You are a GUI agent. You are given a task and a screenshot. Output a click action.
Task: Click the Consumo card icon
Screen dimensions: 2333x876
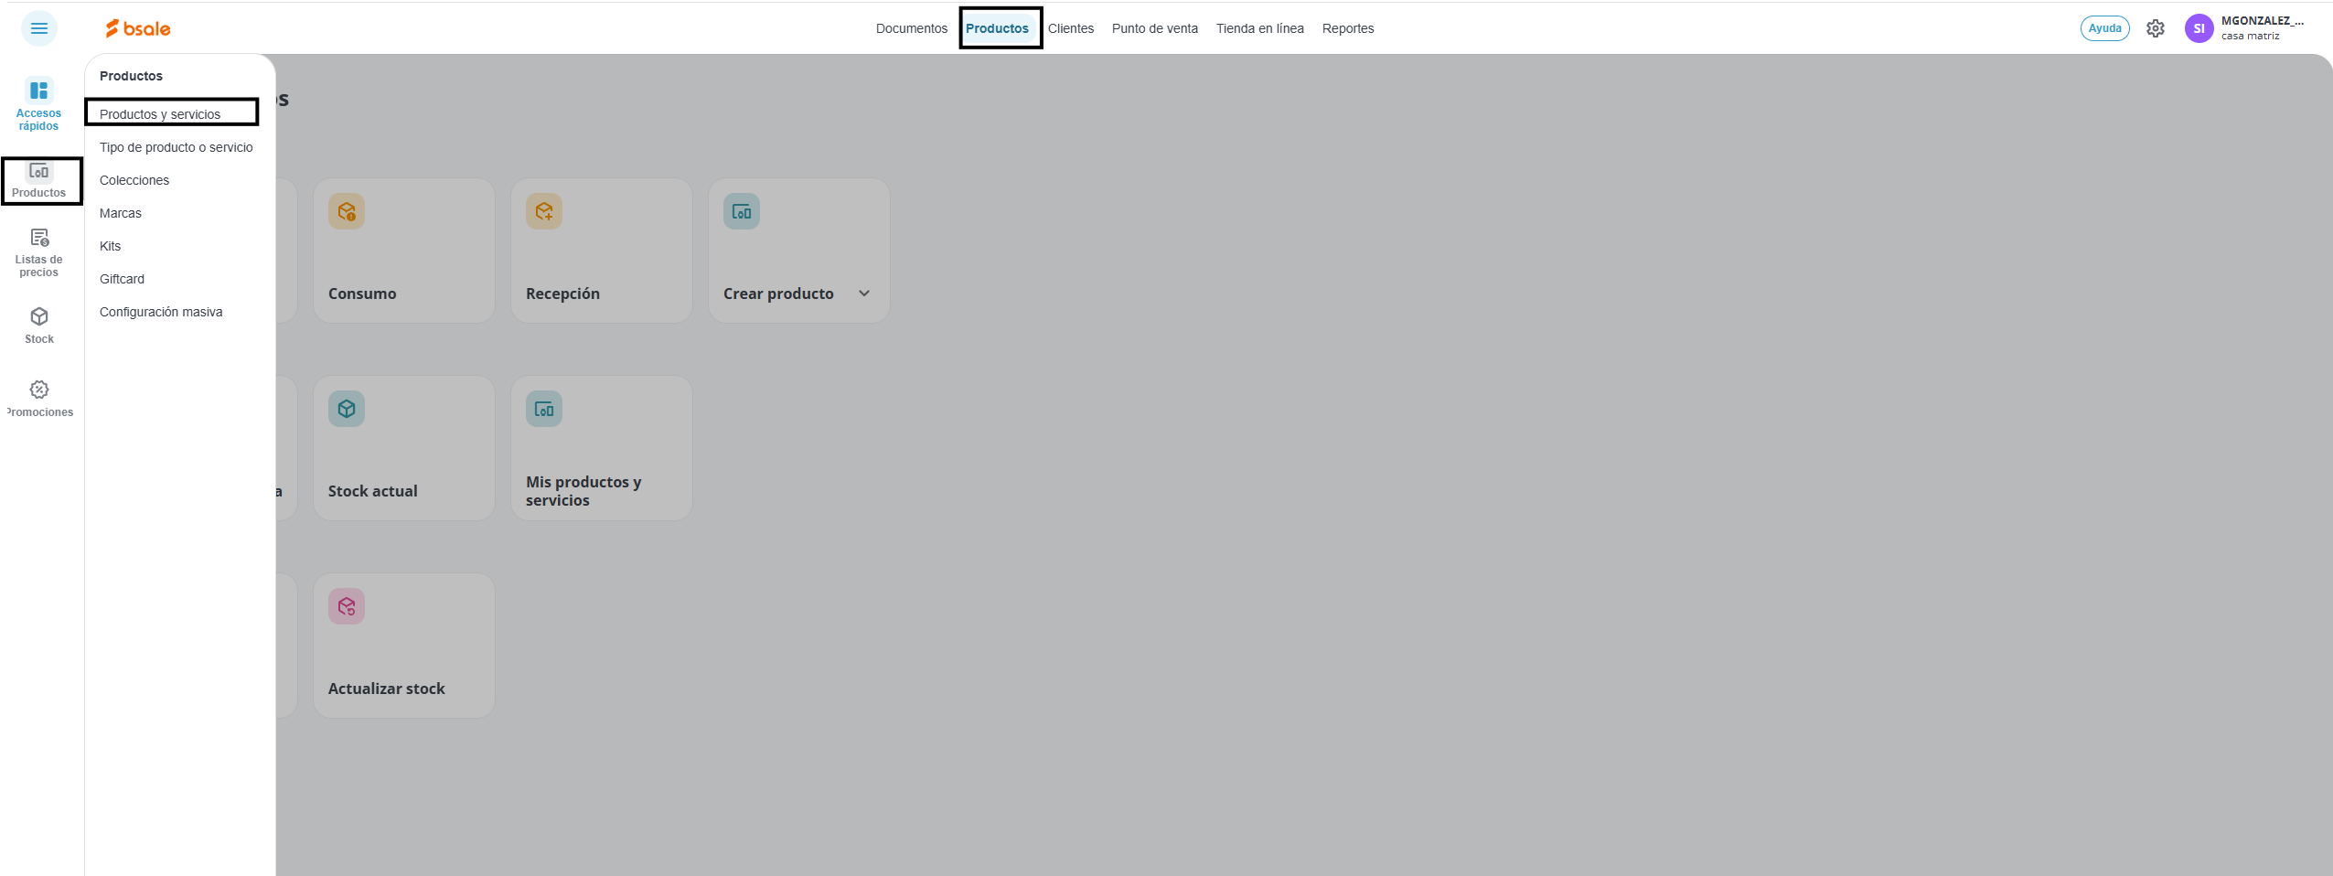point(347,211)
